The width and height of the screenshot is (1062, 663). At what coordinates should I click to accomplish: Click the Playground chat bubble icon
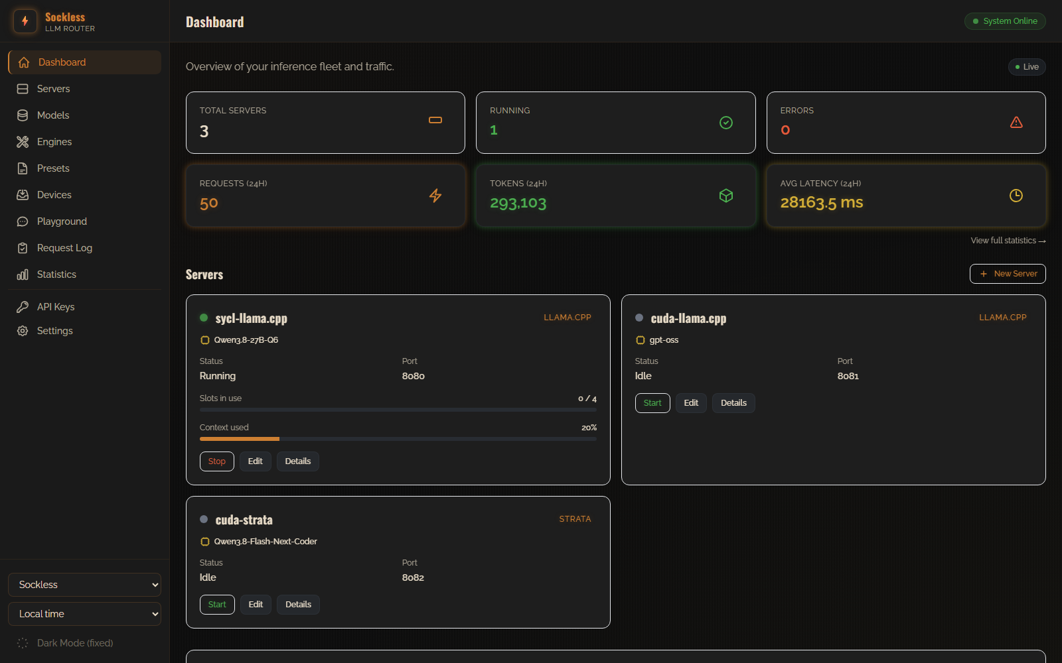pos(23,221)
